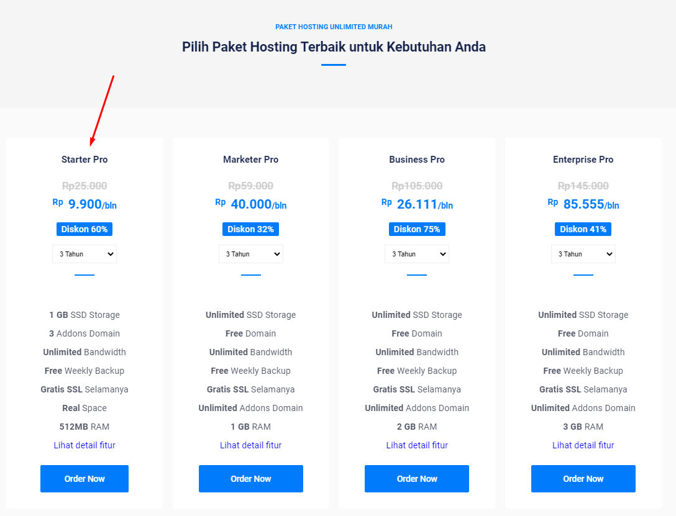Open the Starter Pro duration dropdown
The height and width of the screenshot is (516, 676).
84,254
